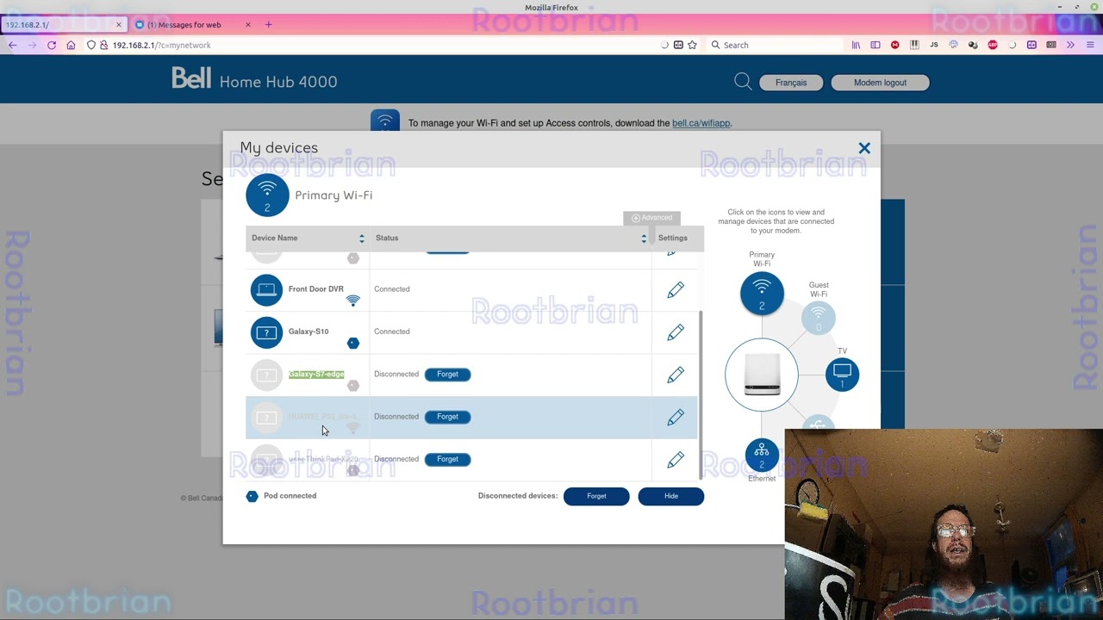Go back with the browser back arrow
Viewport: 1103px width, 620px height.
pos(12,45)
